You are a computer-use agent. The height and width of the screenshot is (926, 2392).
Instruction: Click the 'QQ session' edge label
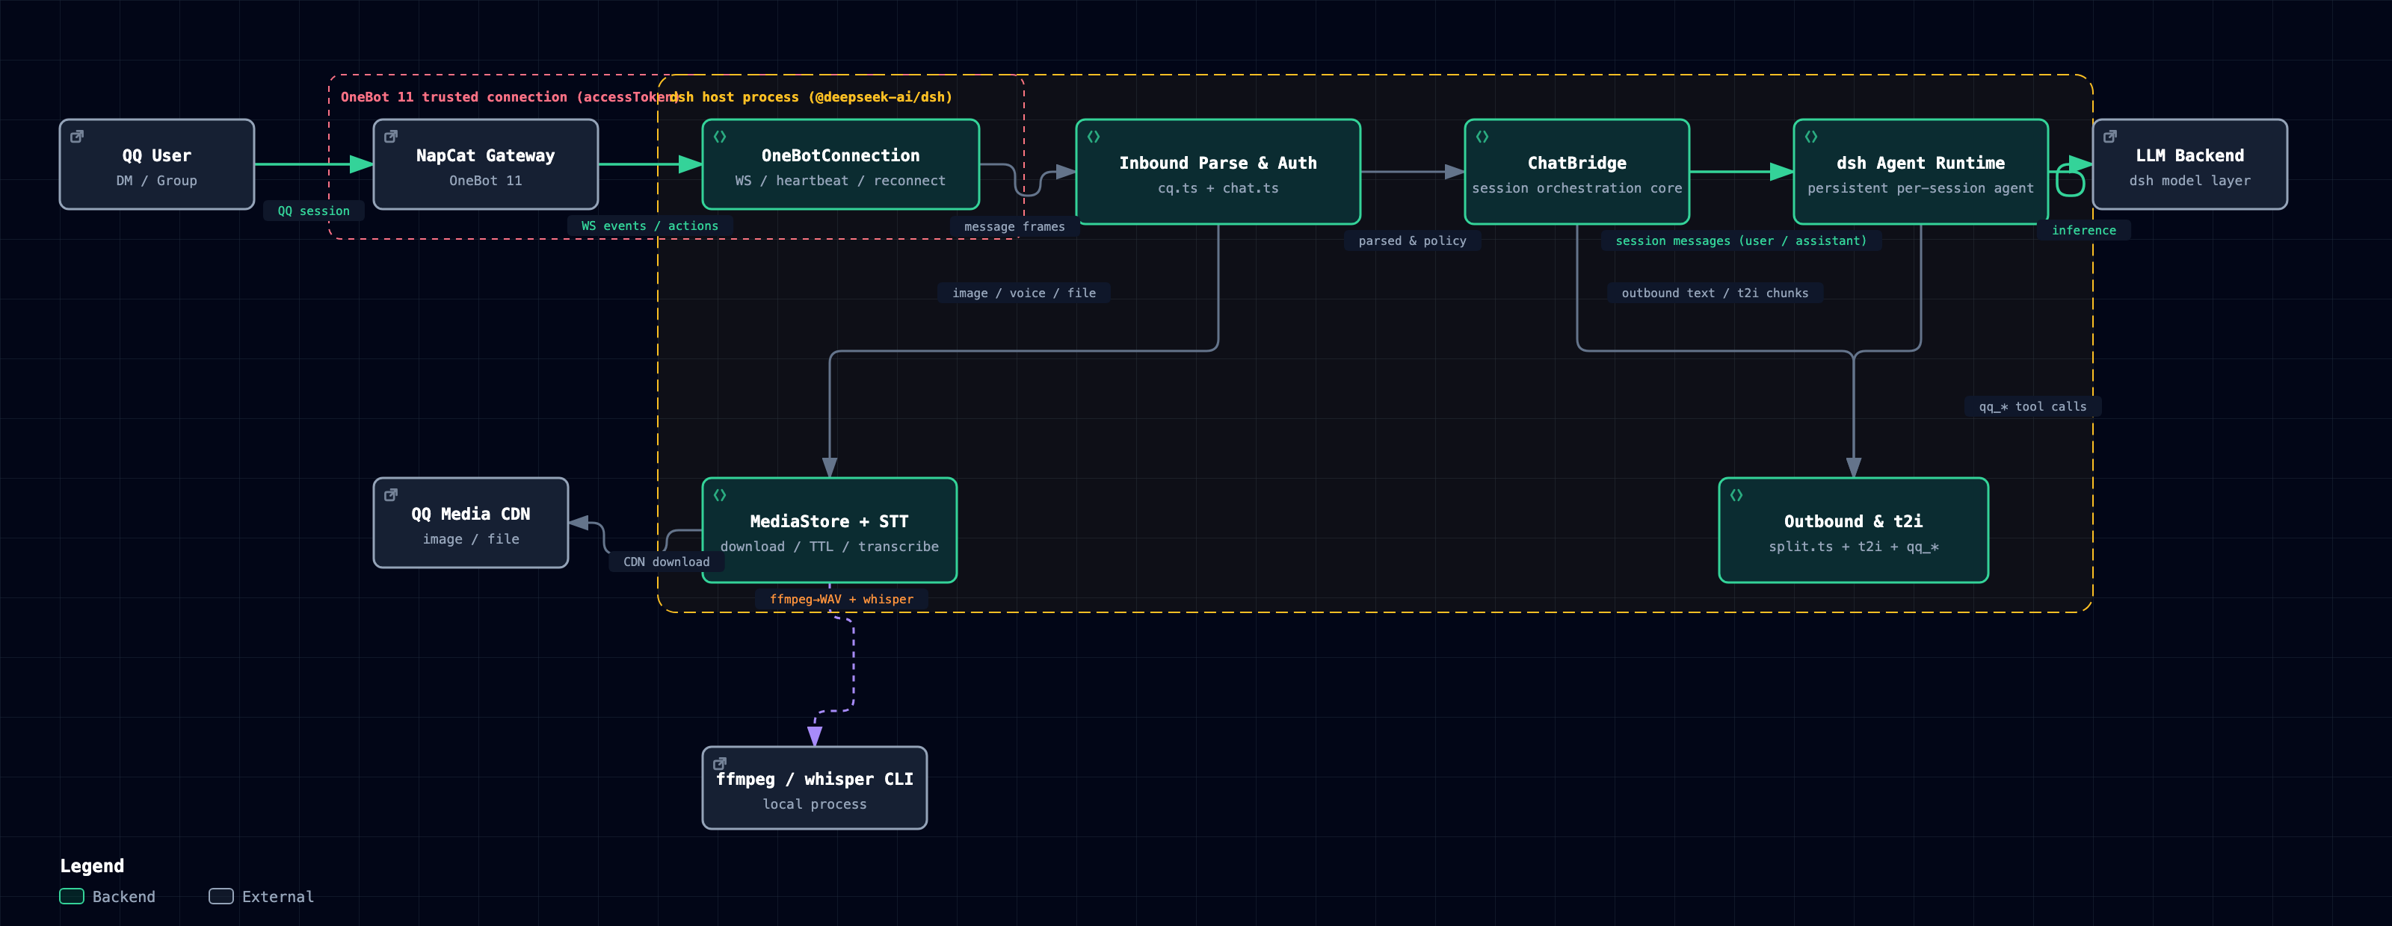click(x=314, y=211)
